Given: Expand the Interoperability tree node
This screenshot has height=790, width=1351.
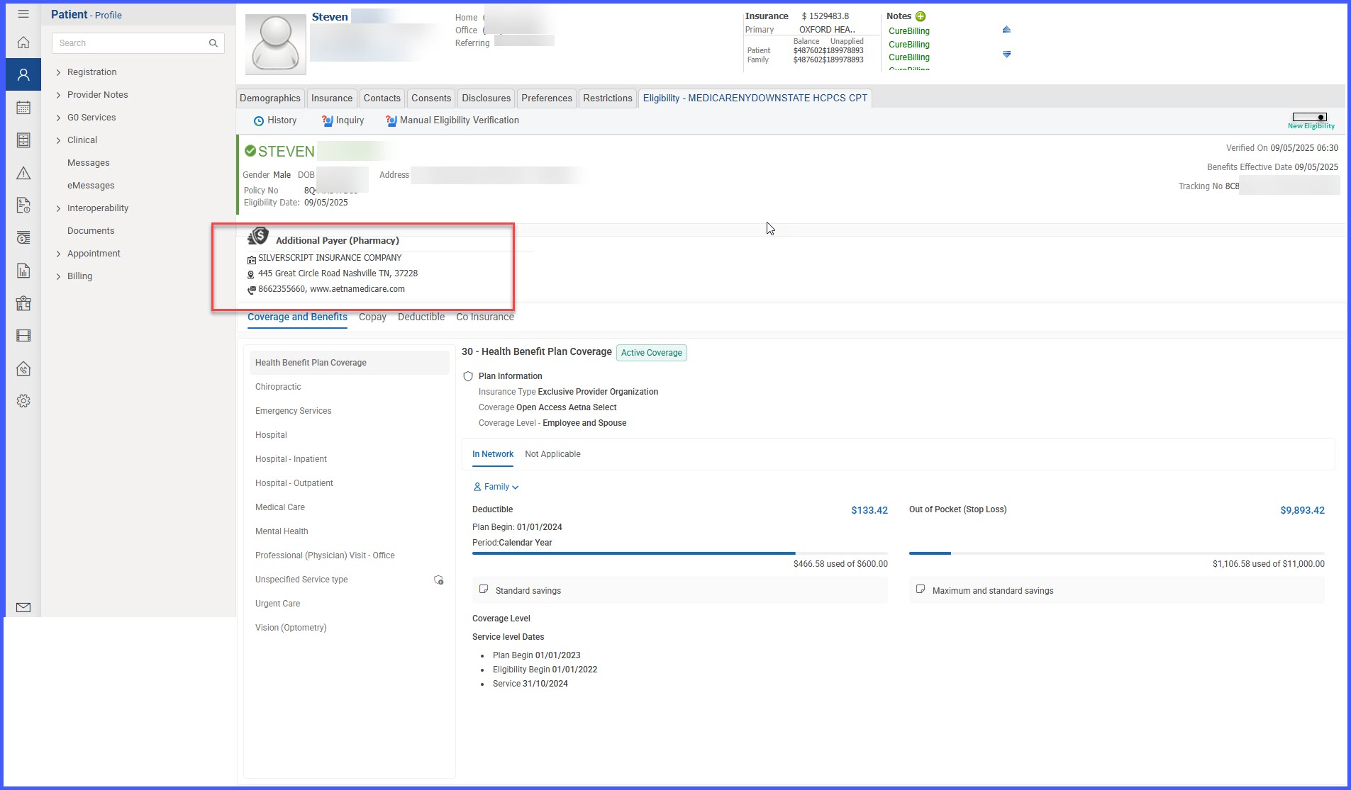Looking at the screenshot, I should [x=58, y=208].
